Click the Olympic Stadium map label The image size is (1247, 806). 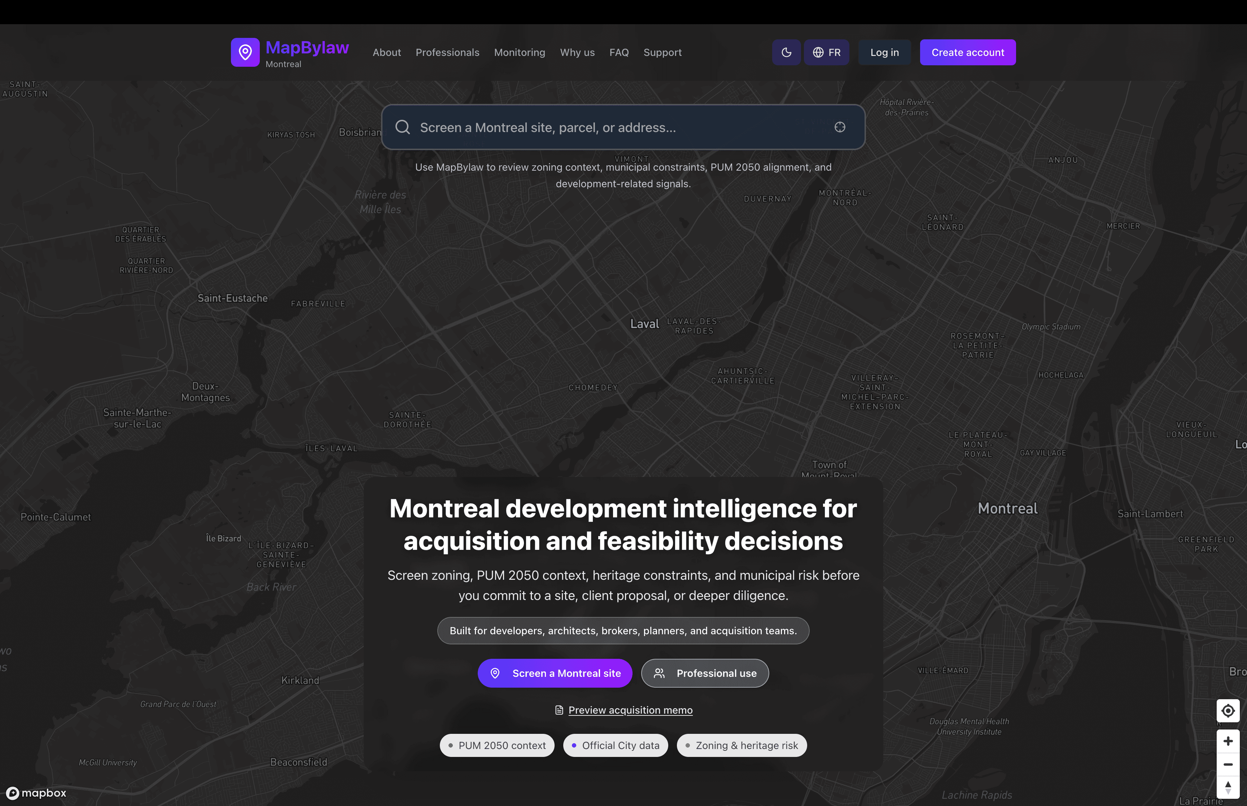[x=1051, y=327]
